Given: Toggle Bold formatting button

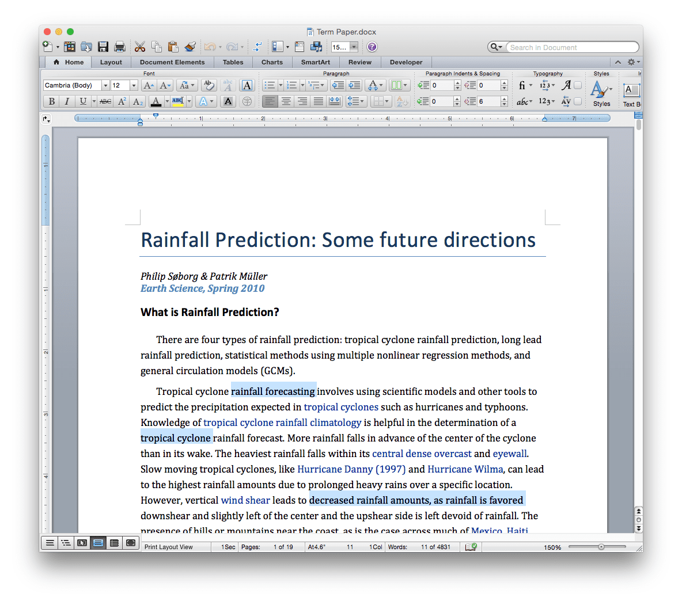Looking at the screenshot, I should click(52, 101).
